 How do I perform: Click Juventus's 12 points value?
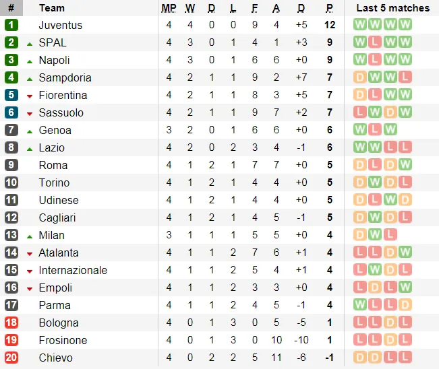click(x=329, y=25)
